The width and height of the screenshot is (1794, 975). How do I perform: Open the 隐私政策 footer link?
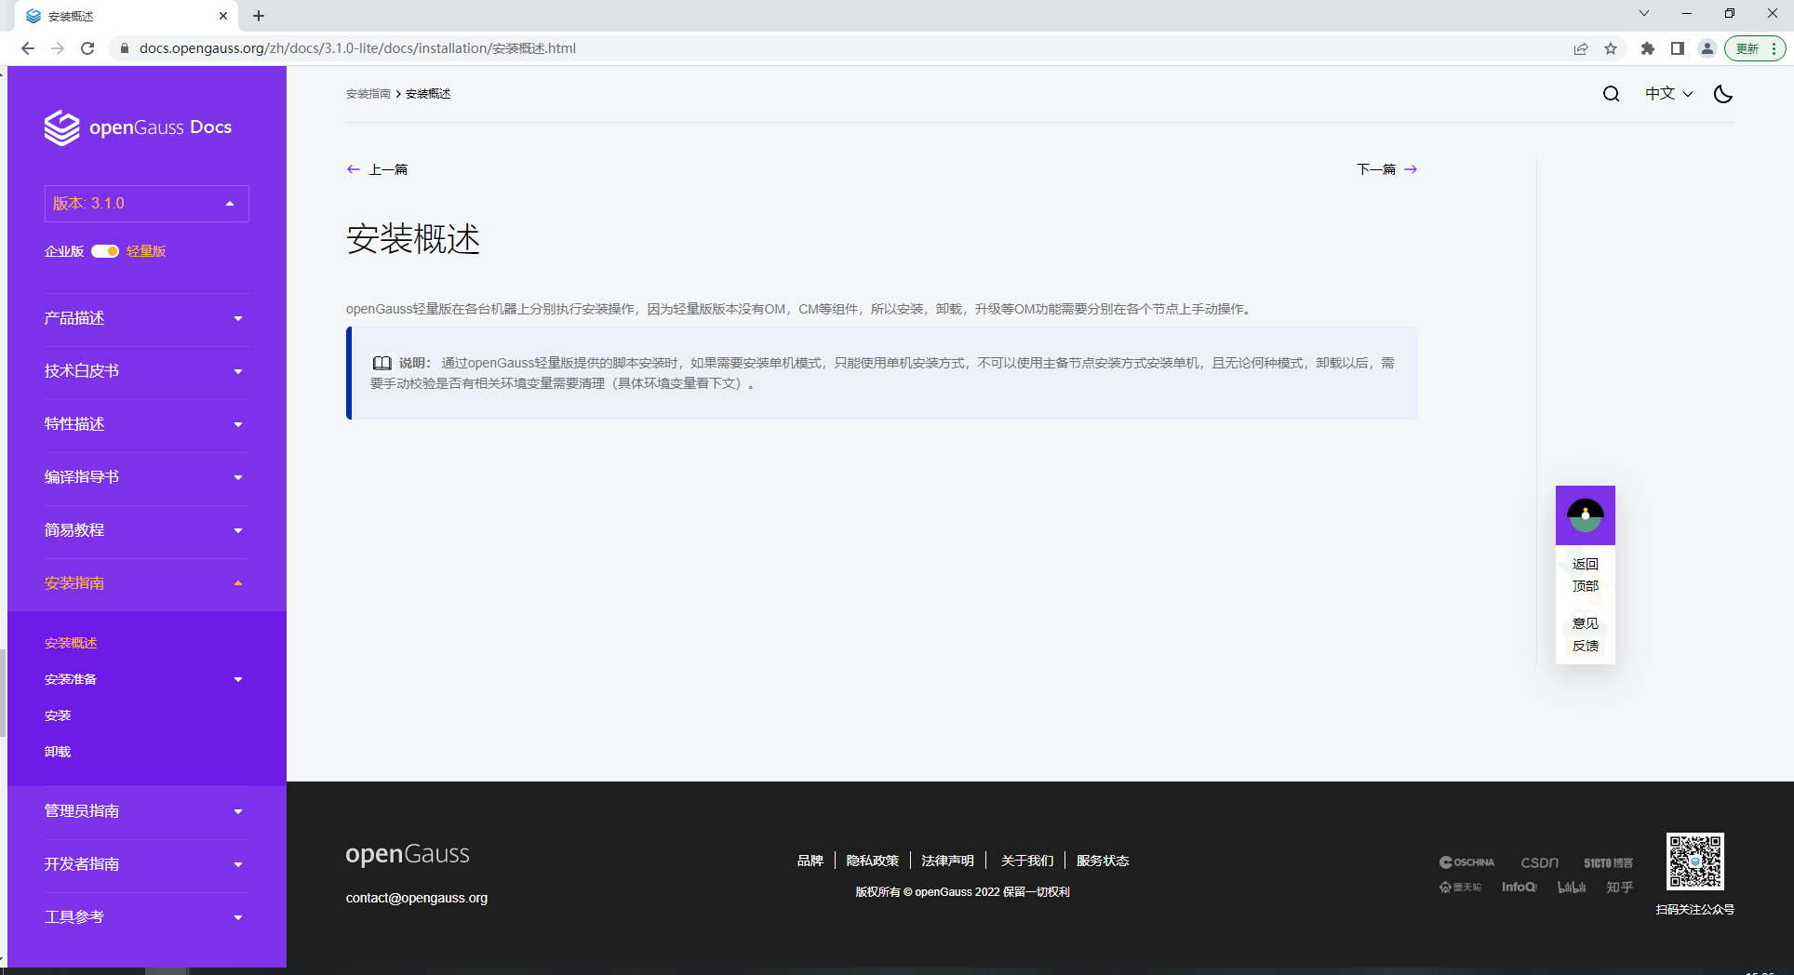(x=873, y=861)
